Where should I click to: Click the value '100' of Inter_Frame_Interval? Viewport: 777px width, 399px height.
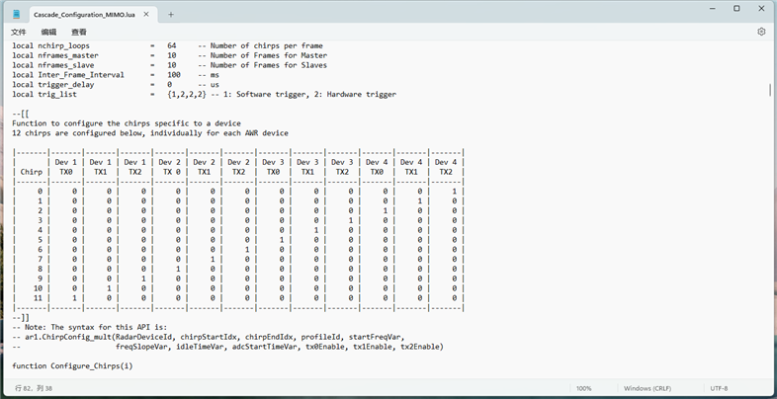(174, 75)
